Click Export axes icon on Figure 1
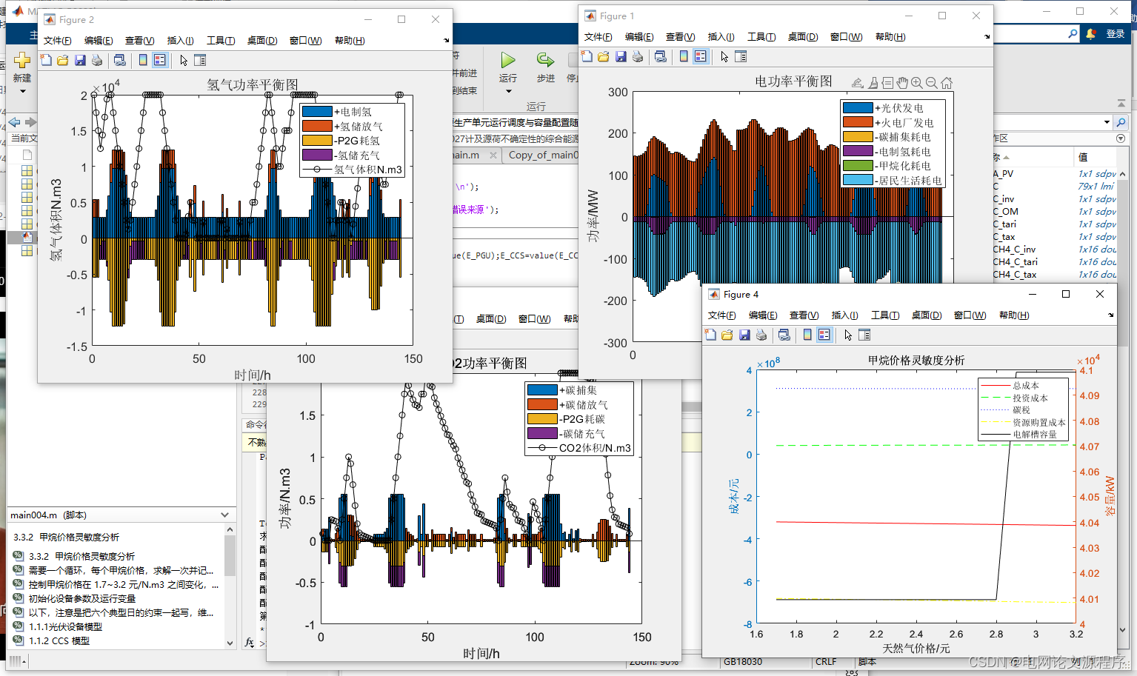Viewport: 1137px width, 676px height. pyautogui.click(x=858, y=83)
